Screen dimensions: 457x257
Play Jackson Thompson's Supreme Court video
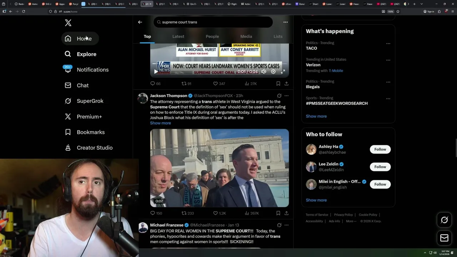click(219, 168)
